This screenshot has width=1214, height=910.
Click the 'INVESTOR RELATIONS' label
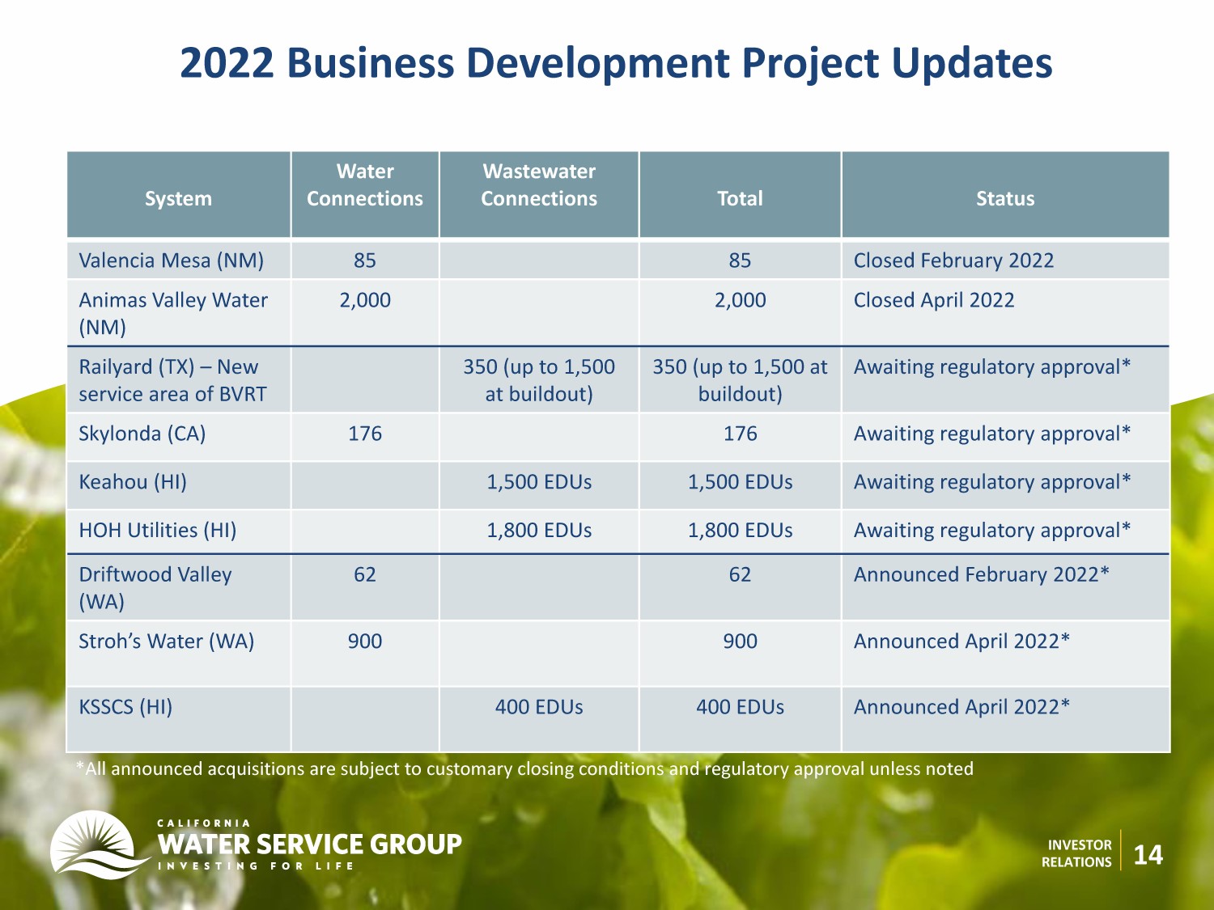(x=1076, y=853)
